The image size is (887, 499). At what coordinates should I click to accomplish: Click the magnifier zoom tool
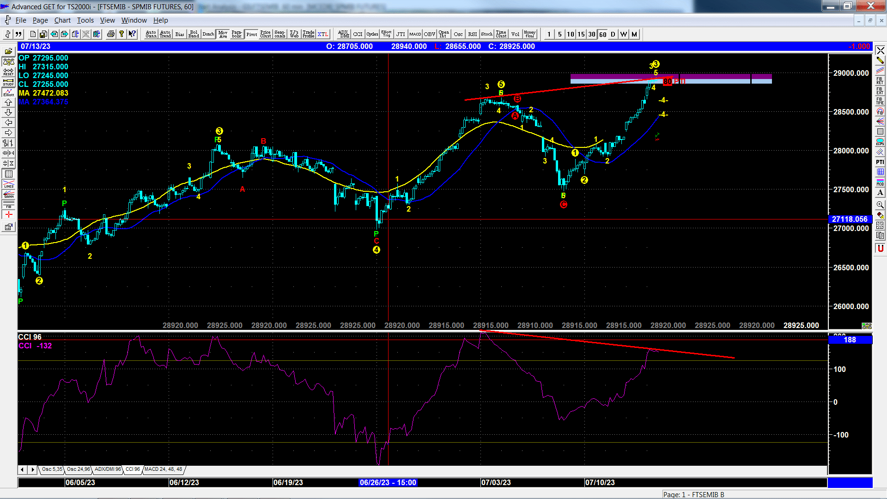pyautogui.click(x=880, y=204)
